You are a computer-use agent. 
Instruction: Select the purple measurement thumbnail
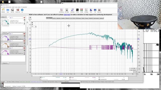coord(5,38)
